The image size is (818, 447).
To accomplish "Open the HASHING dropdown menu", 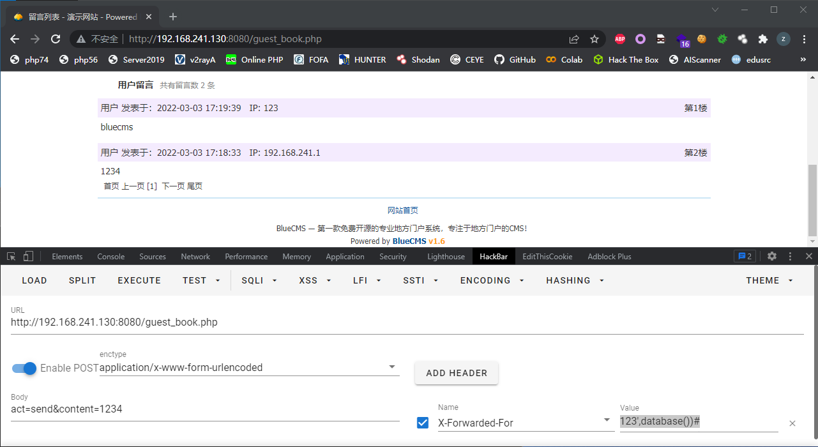I will click(575, 280).
